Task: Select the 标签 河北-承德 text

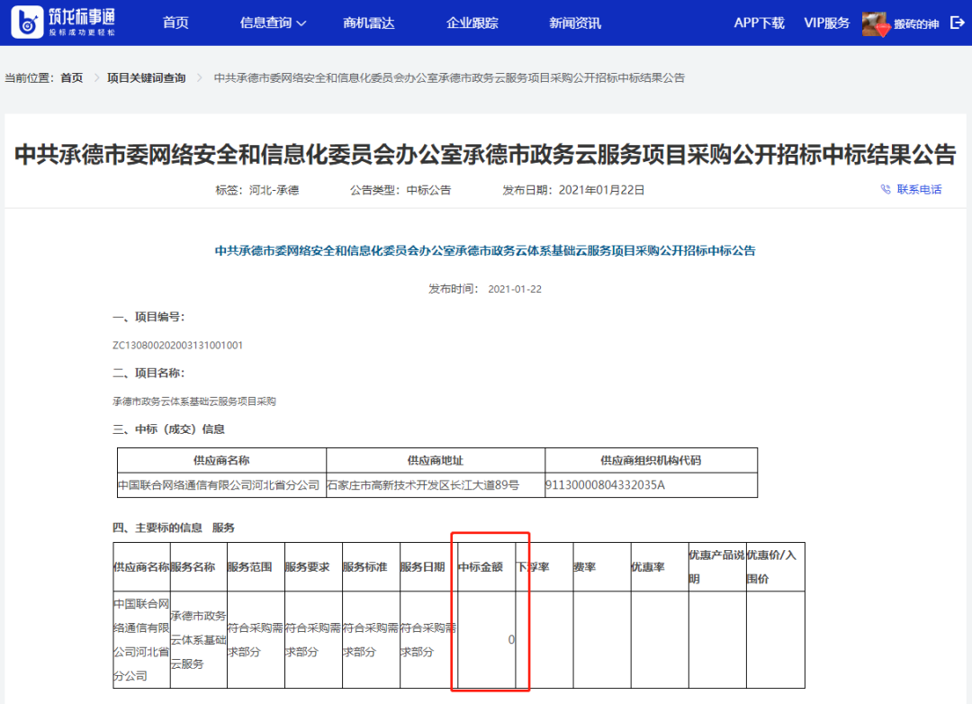Action: coord(257,190)
